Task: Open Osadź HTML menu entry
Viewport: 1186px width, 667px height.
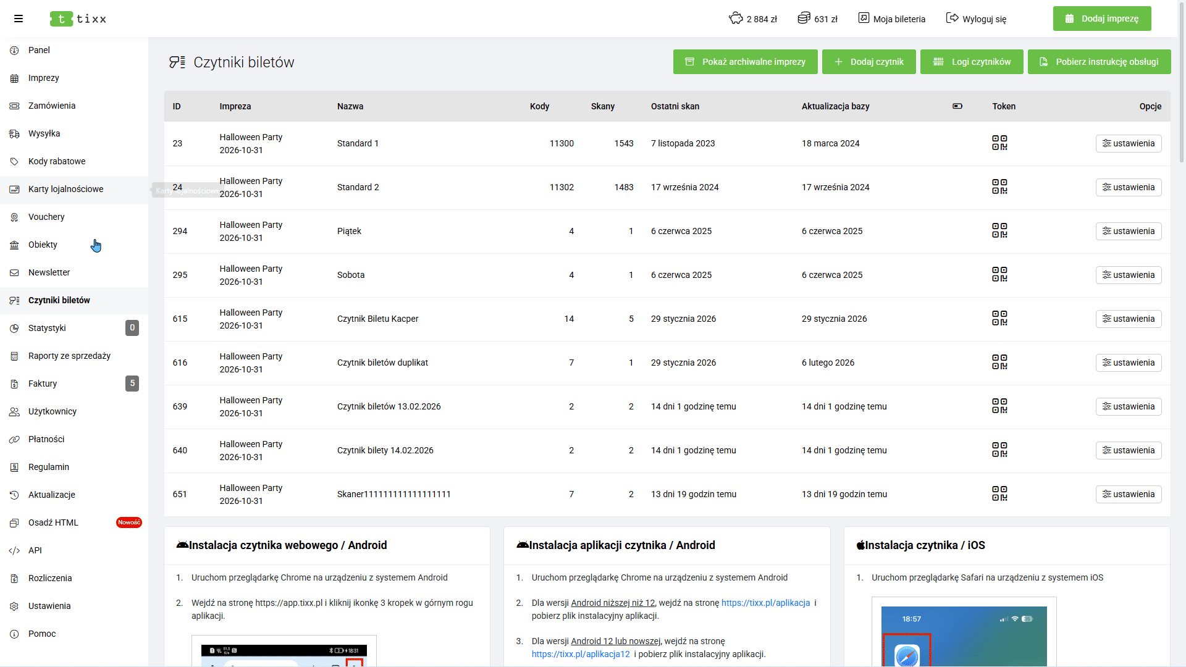Action: pyautogui.click(x=53, y=522)
